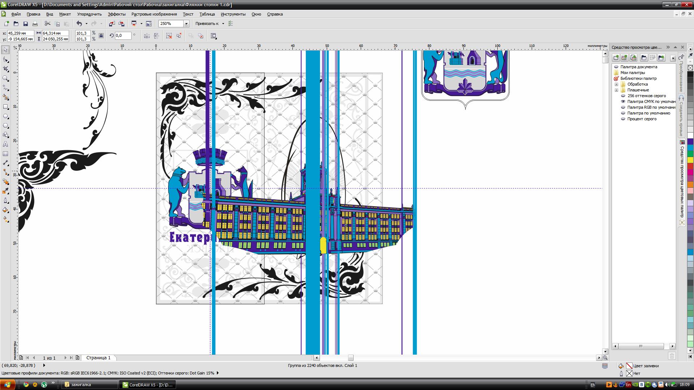Switch to the зажигалка taskbar window

coord(89,385)
